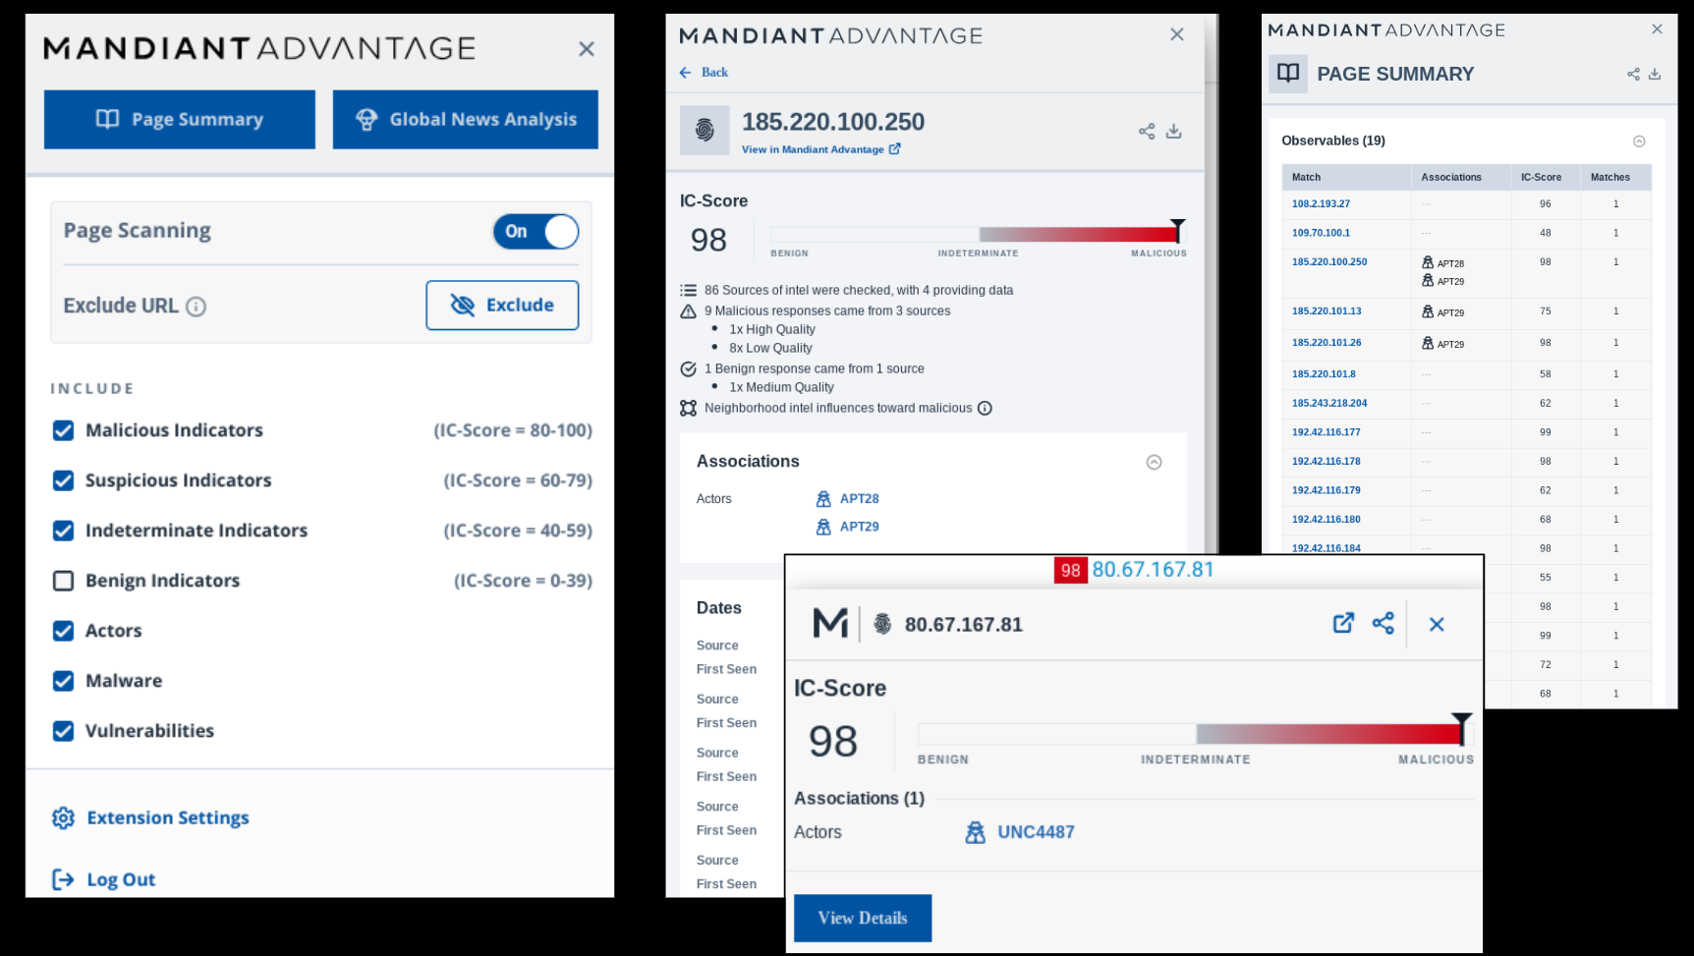Click the View Details button for 80.67.167.81
Image resolution: width=1694 pixels, height=956 pixels.
click(862, 918)
